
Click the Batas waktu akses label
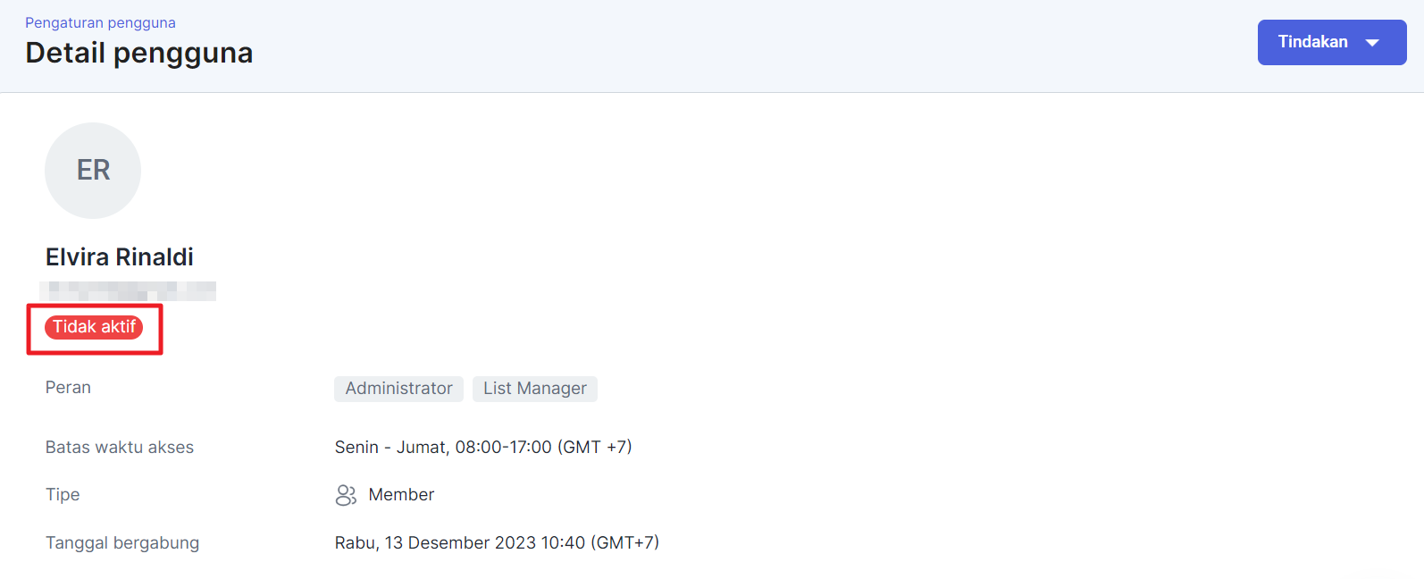click(120, 448)
